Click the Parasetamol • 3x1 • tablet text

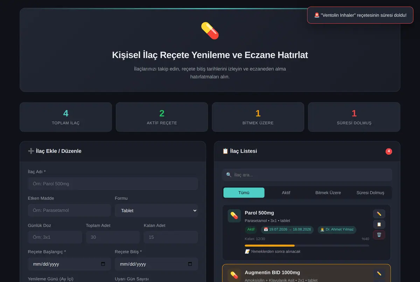point(267,221)
